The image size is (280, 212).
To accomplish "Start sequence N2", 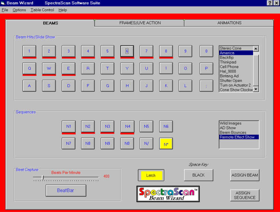I will click(88, 126).
